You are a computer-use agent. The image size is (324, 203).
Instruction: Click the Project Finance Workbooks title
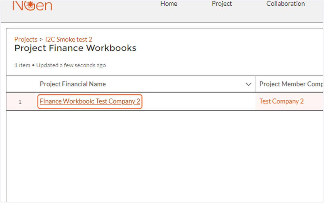[x=75, y=48]
